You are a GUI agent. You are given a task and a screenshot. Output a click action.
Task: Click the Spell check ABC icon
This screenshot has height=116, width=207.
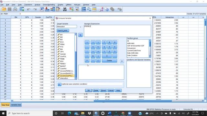tap(119, 9)
